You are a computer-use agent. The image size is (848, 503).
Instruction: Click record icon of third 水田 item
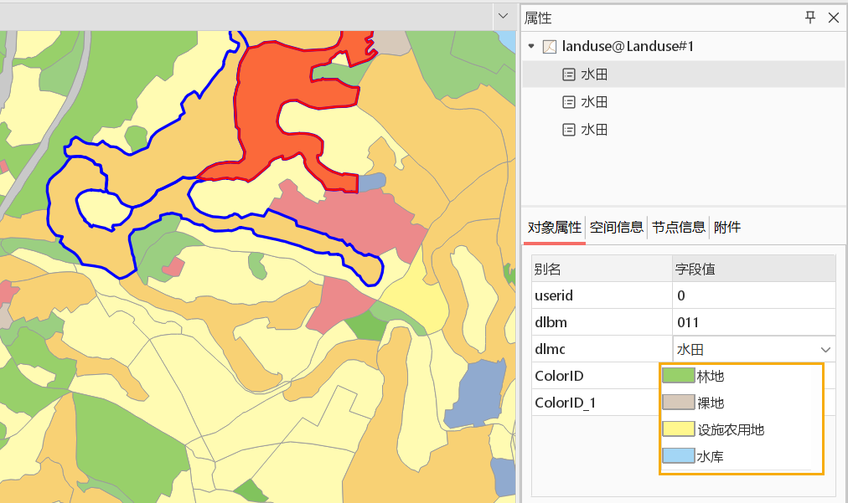[569, 130]
